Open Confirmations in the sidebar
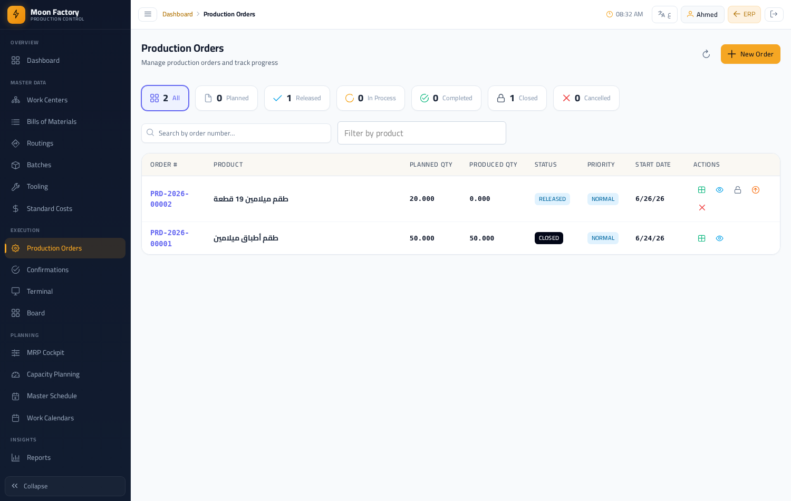Screen dimensions: 791x501 coord(65,270)
